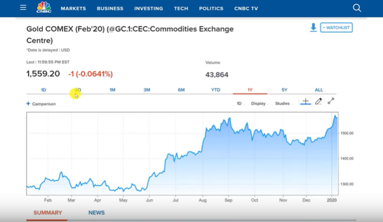Image resolution: width=383 pixels, height=222 pixels.
Task: Expand the Studies dropdown
Action: click(283, 103)
